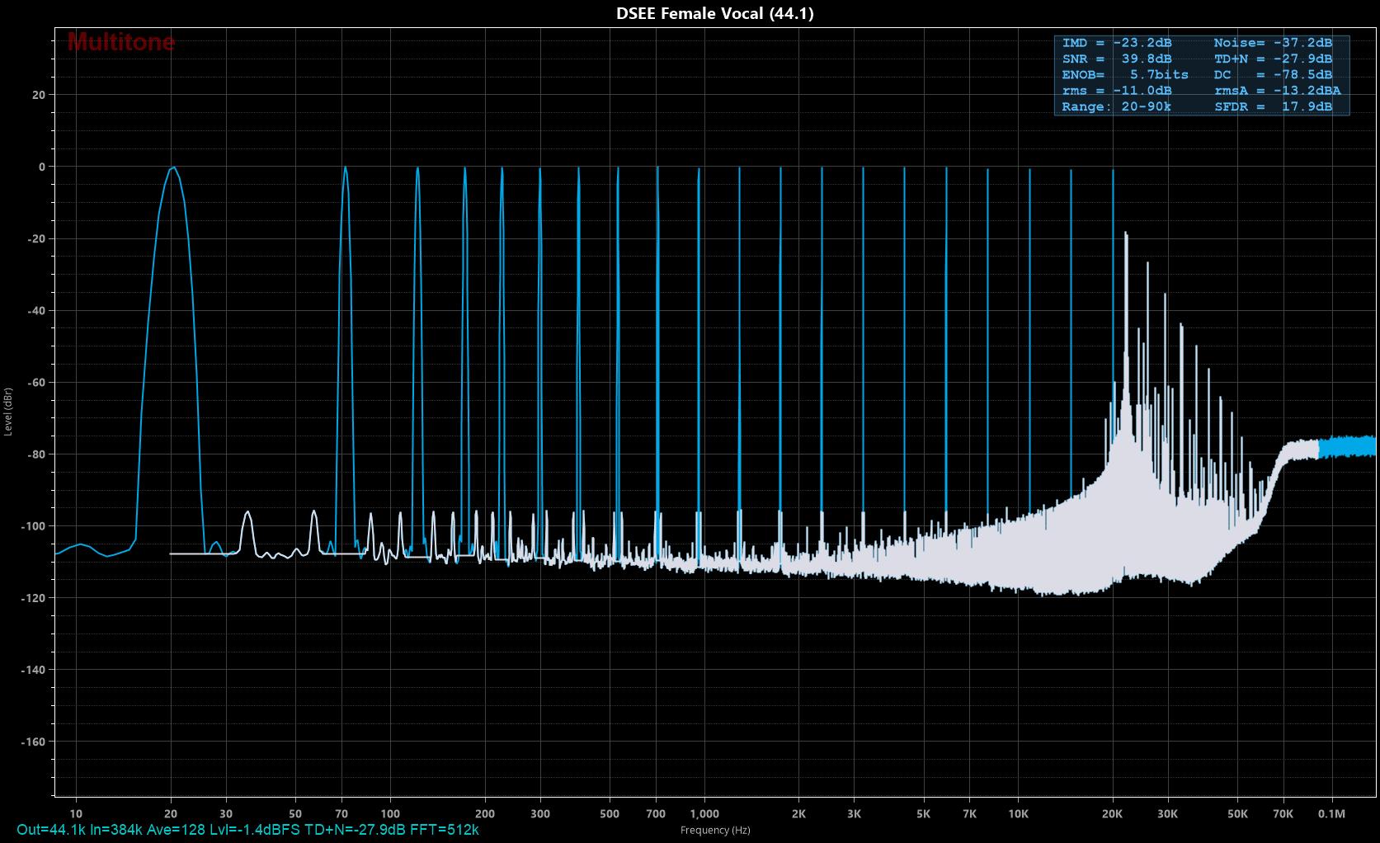Click the '-160' level axis tick label
Viewport: 1380px width, 843px height.
pyautogui.click(x=34, y=742)
